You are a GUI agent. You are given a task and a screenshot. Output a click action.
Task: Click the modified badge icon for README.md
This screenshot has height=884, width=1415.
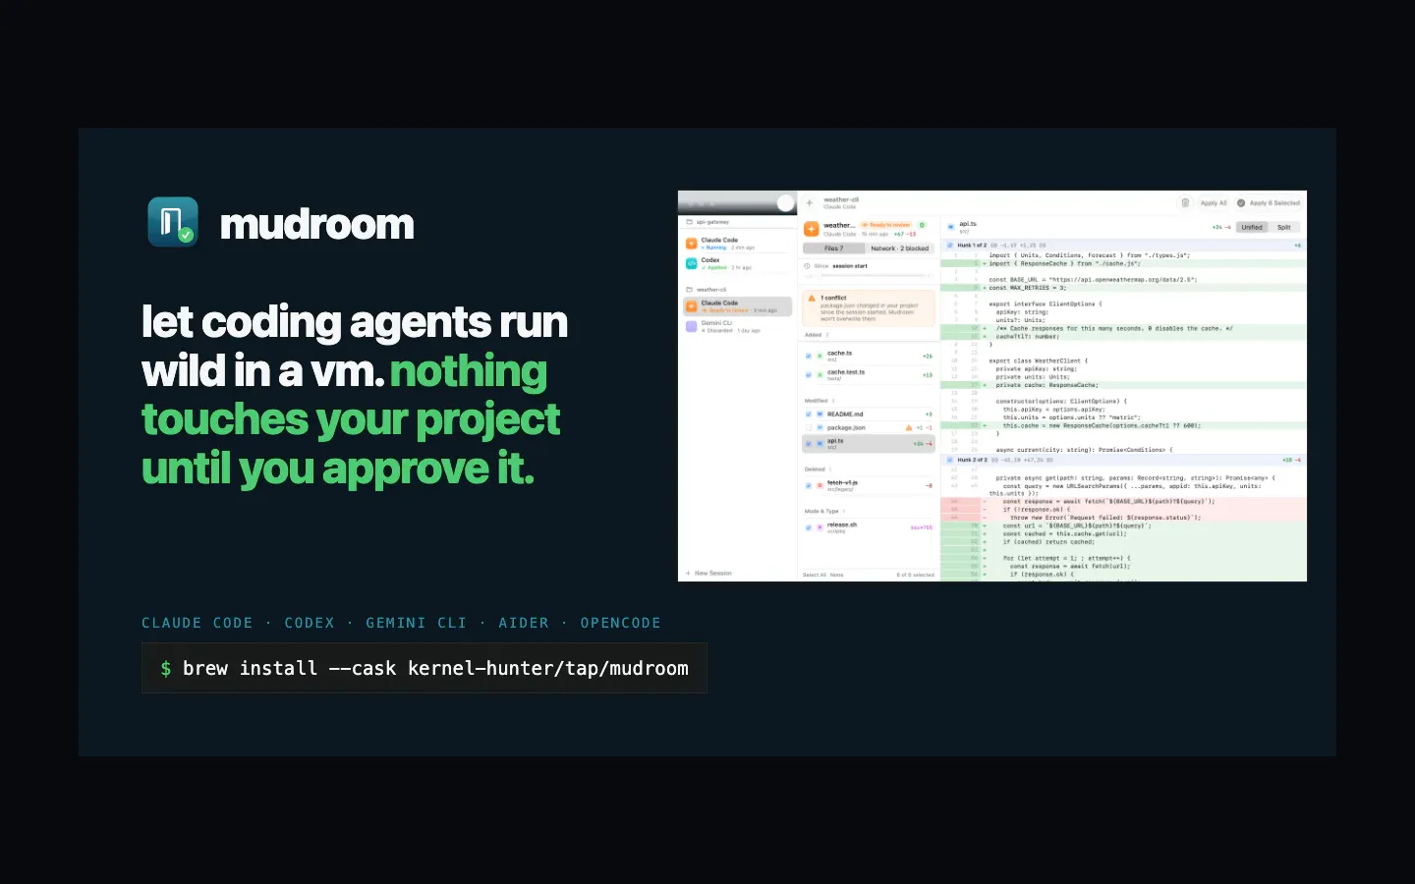[x=820, y=414]
